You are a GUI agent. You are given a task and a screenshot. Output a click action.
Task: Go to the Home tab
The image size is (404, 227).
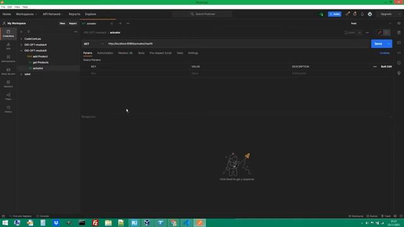tap(7, 14)
